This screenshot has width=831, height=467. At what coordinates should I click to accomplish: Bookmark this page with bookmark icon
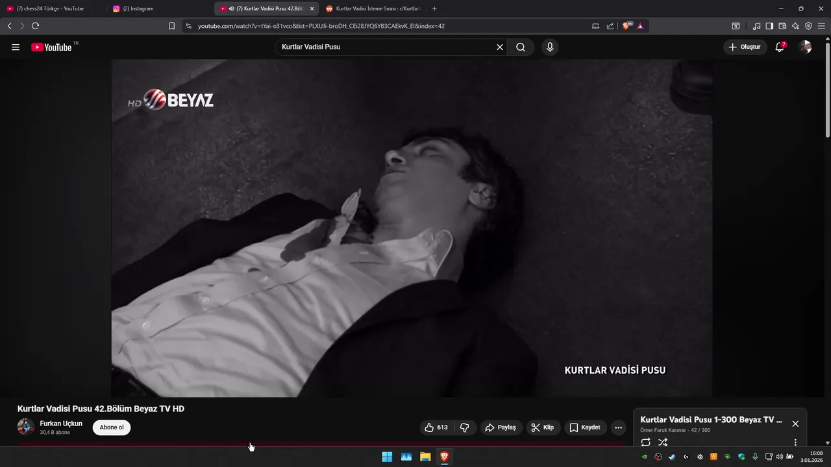(171, 26)
